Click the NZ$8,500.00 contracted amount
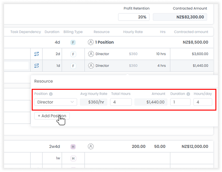The height and width of the screenshot is (172, 222). click(196, 42)
